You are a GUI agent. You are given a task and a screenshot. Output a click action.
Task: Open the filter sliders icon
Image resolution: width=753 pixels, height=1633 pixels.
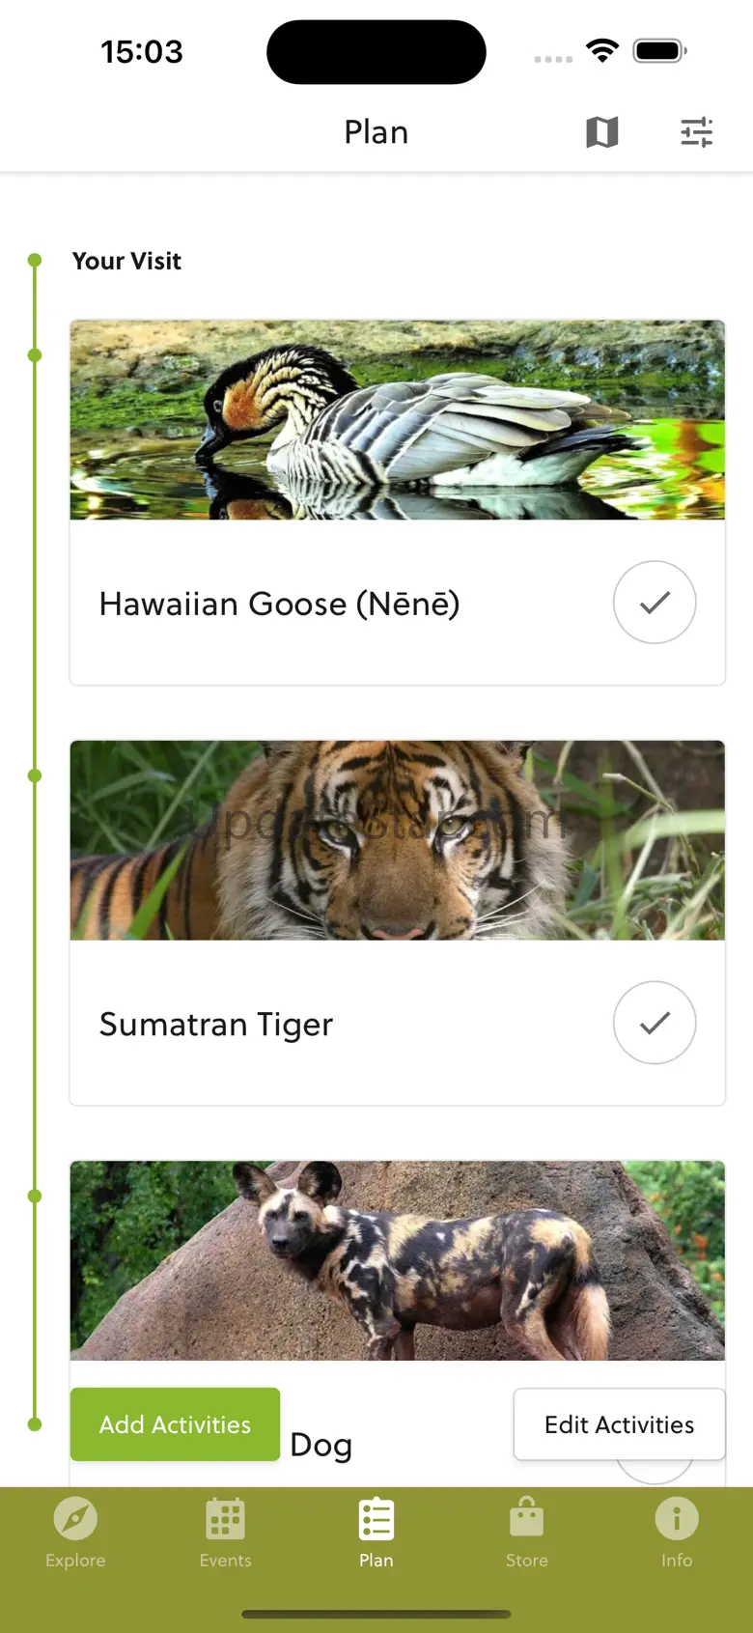pyautogui.click(x=696, y=132)
